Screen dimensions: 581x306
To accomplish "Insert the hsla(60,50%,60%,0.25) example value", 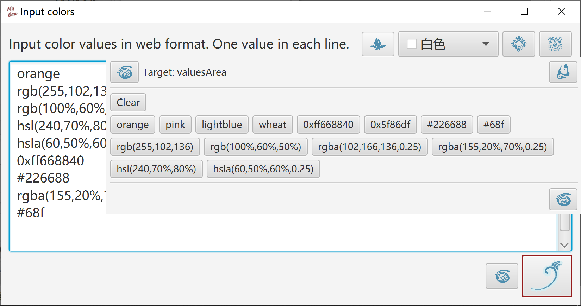I will pos(263,169).
